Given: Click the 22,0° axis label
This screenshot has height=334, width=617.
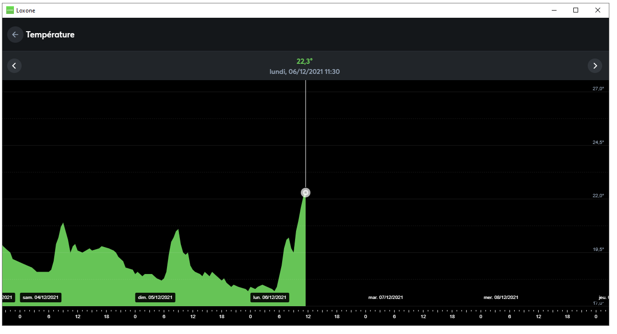Looking at the screenshot, I should 598,196.
